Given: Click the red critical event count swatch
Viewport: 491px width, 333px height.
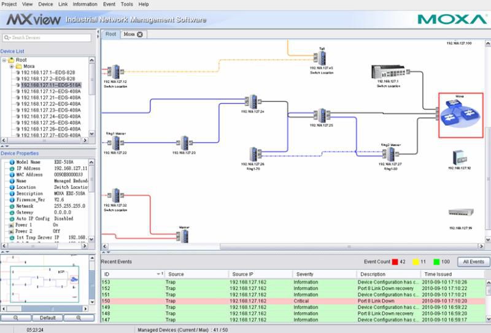Looking at the screenshot, I should coord(395,262).
